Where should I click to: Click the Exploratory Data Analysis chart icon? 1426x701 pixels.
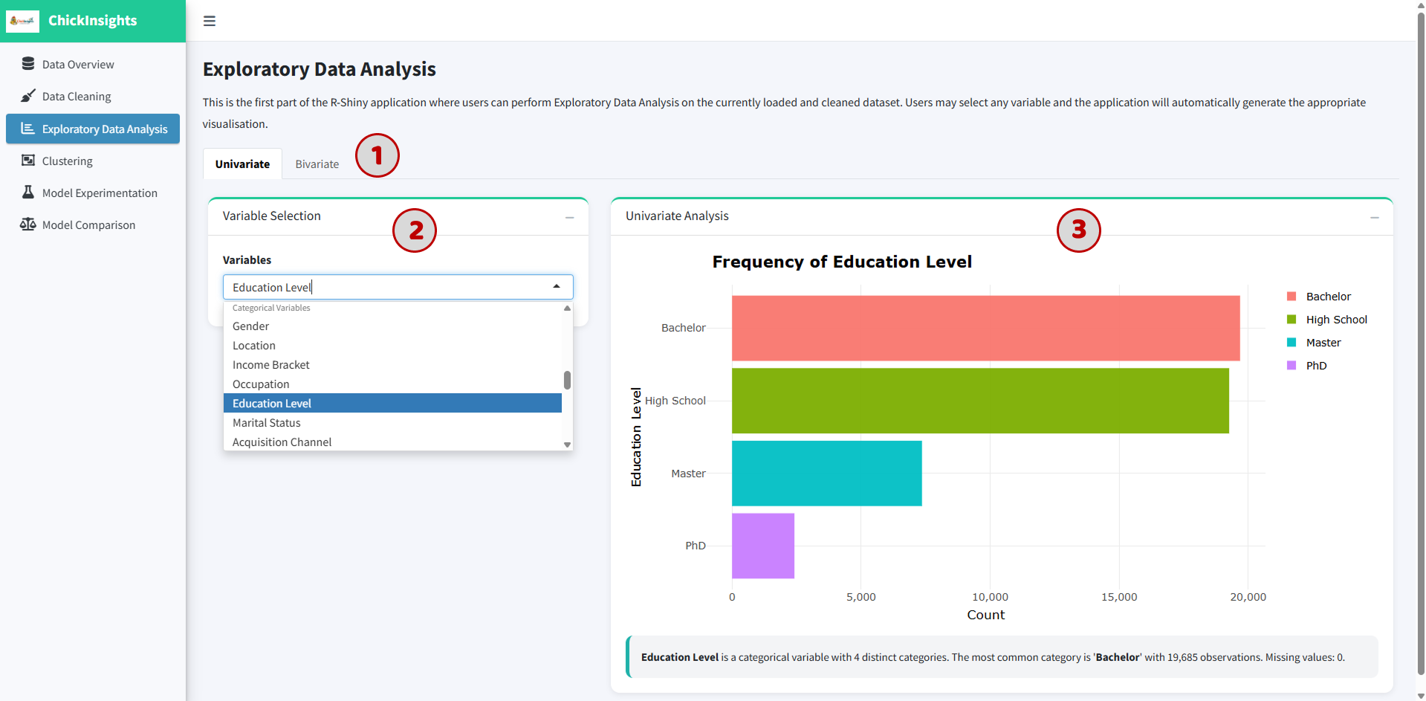tap(28, 129)
